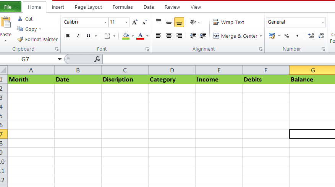Image resolution: width=335 pixels, height=187 pixels.
Task: Open the font name Calibri dropdown
Action: (x=105, y=22)
